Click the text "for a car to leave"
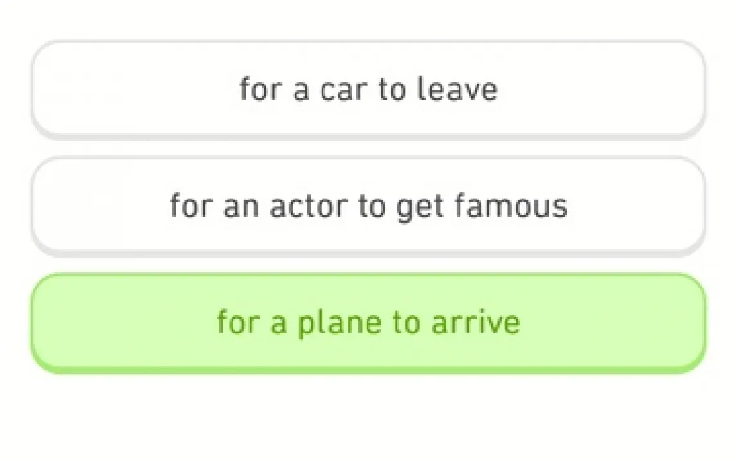This screenshot has width=737, height=460. pos(368,89)
